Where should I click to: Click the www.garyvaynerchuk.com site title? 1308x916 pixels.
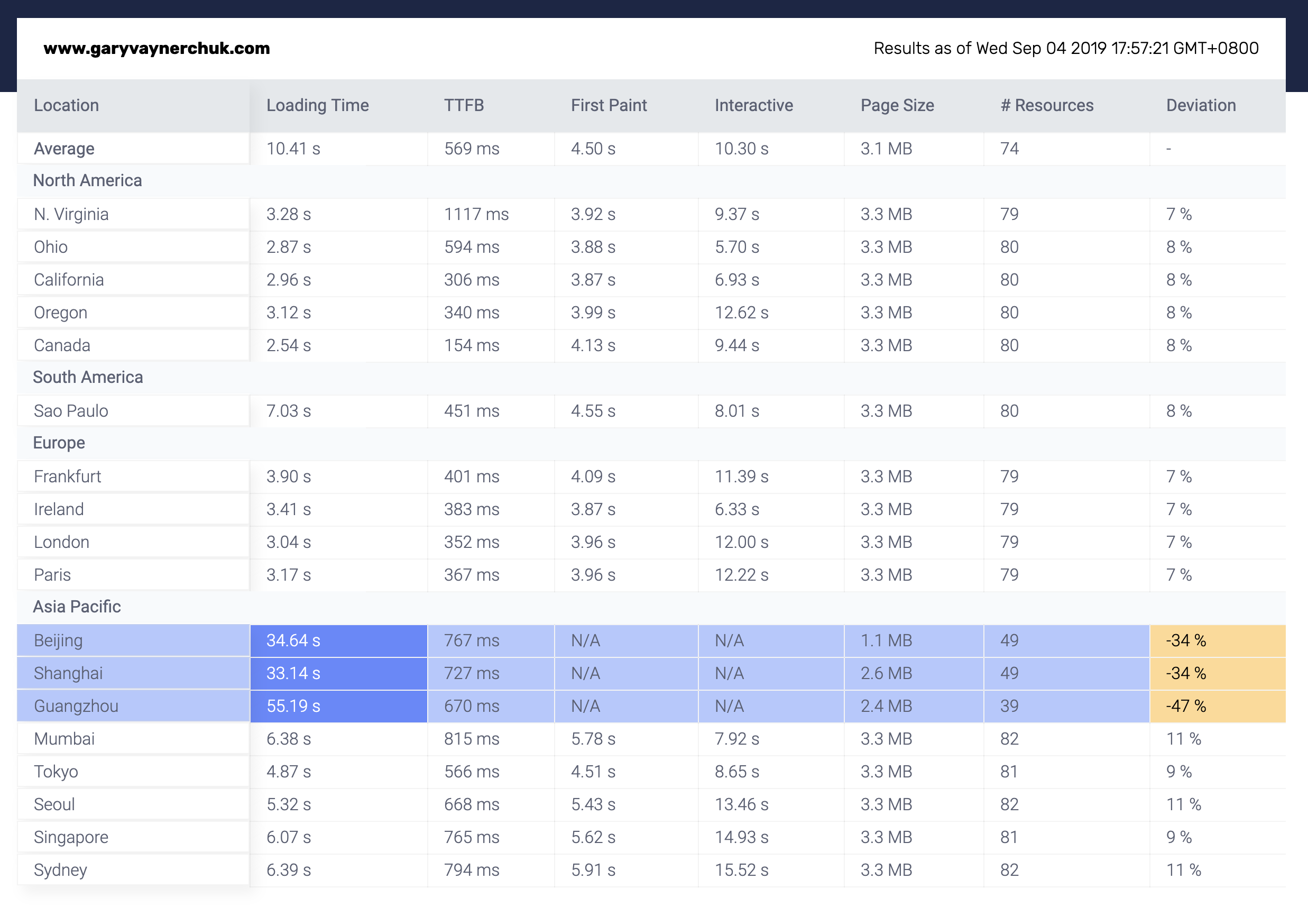pos(156,49)
